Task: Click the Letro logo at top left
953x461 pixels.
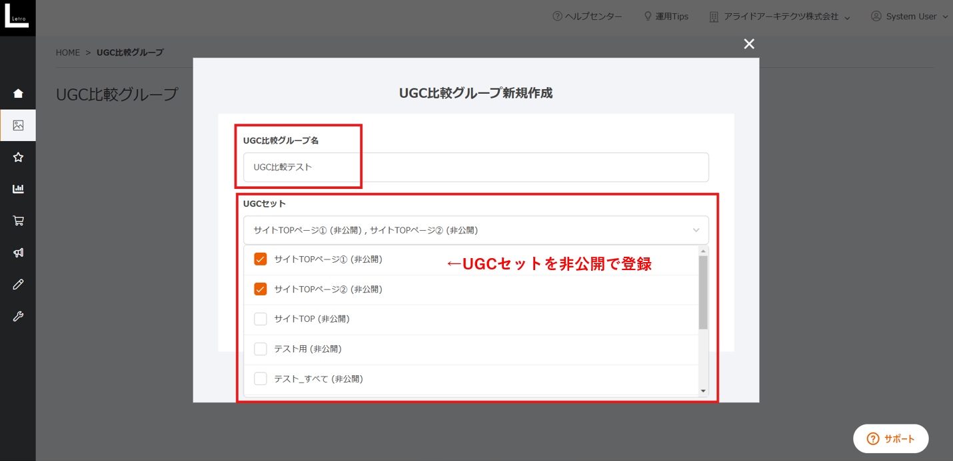Action: tap(17, 18)
